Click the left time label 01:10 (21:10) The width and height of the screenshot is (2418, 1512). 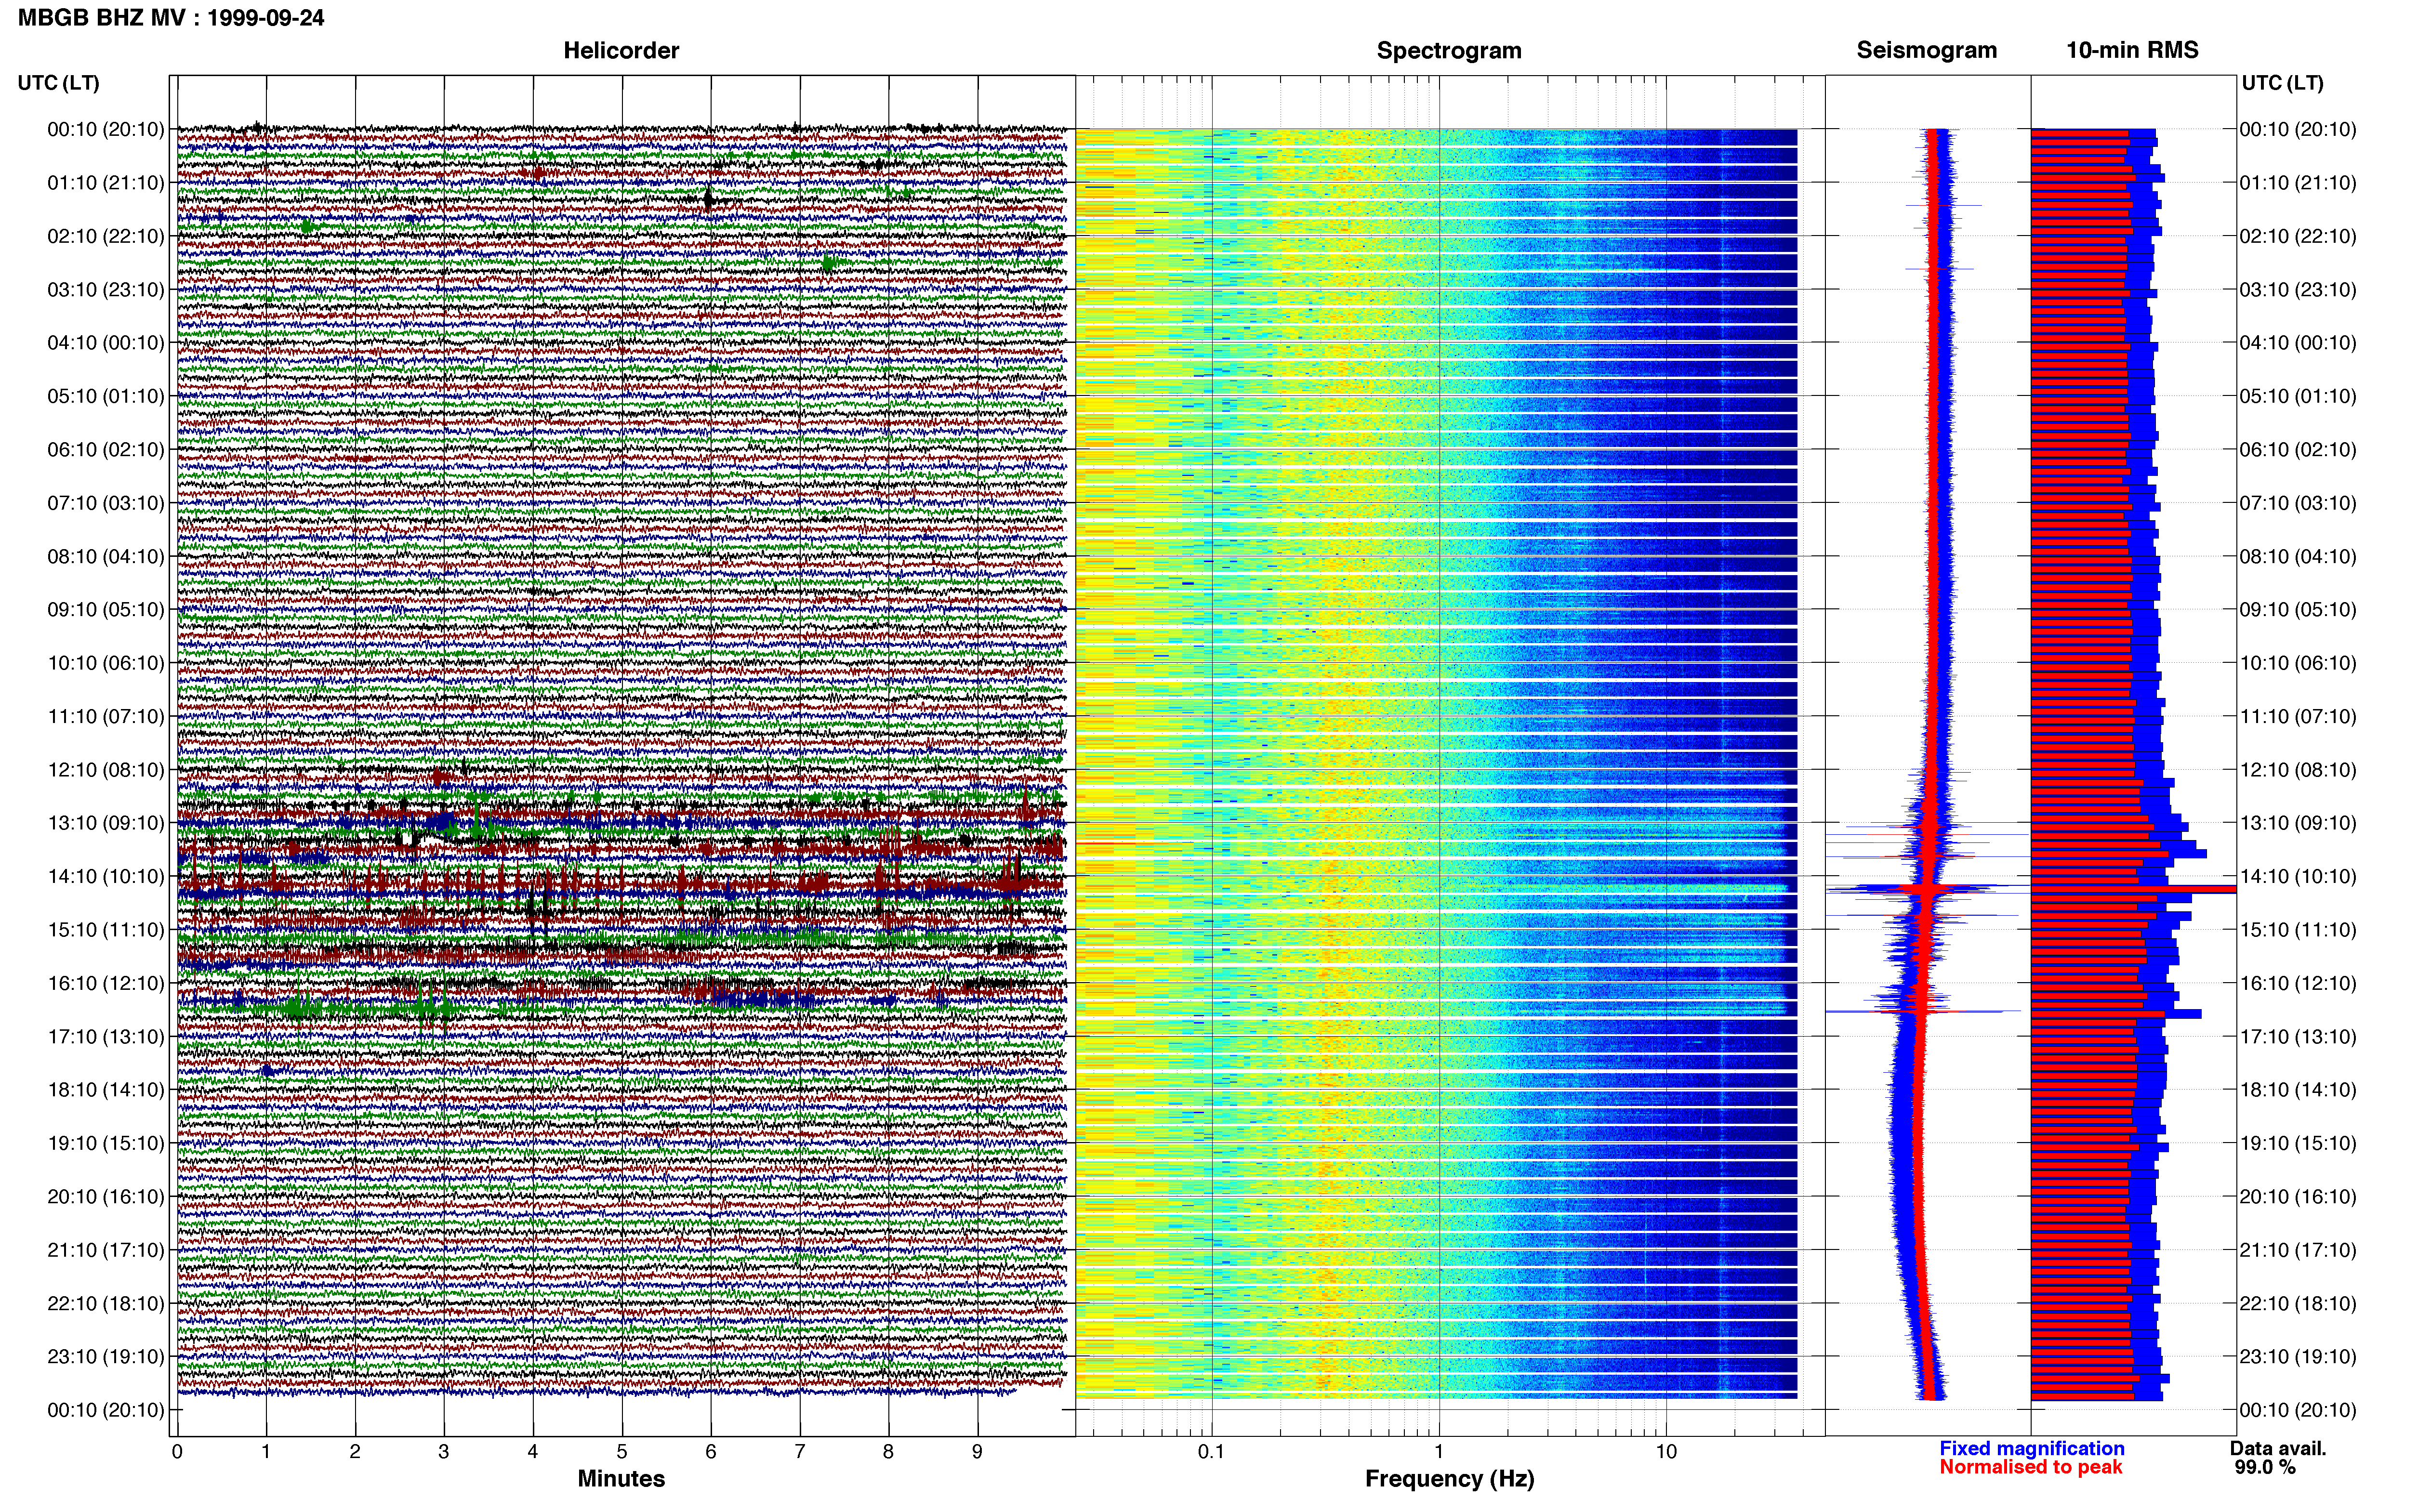pos(106,183)
